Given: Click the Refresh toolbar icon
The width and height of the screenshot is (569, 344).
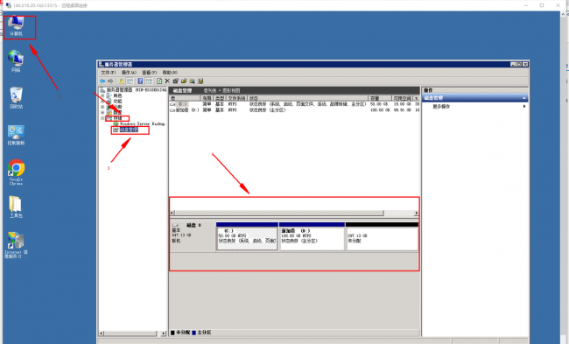Looking at the screenshot, I should (159, 81).
